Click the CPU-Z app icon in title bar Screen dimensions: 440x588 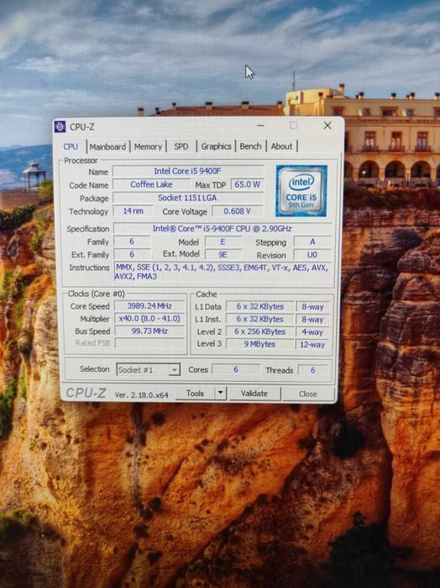[x=60, y=127]
